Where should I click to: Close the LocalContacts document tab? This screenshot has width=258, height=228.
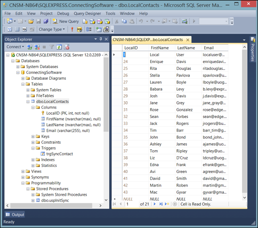click(188, 40)
